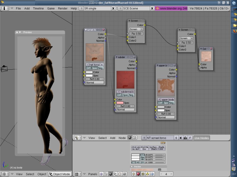This screenshot has width=237, height=177.
Task: Open the Render menu
Action: [63, 9]
